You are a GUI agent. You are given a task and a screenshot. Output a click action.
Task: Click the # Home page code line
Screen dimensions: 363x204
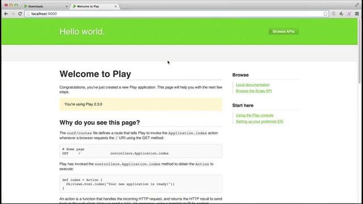pyautogui.click(x=73, y=149)
